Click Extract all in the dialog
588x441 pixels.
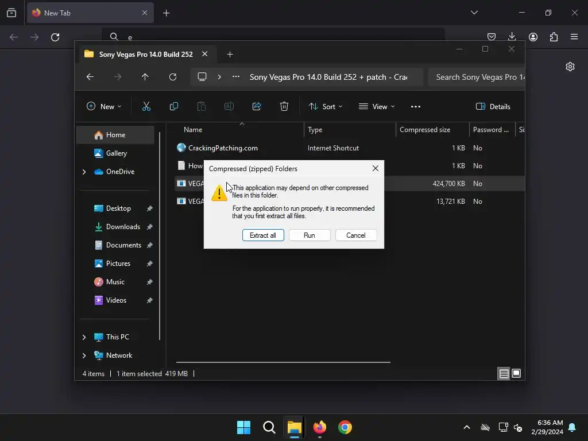[x=263, y=235]
